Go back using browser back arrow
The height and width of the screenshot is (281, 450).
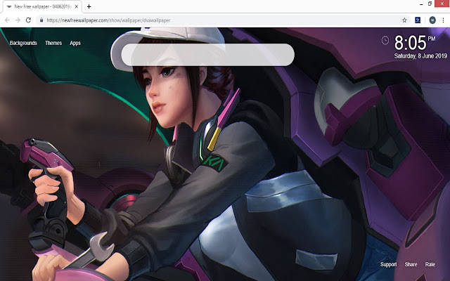7,20
